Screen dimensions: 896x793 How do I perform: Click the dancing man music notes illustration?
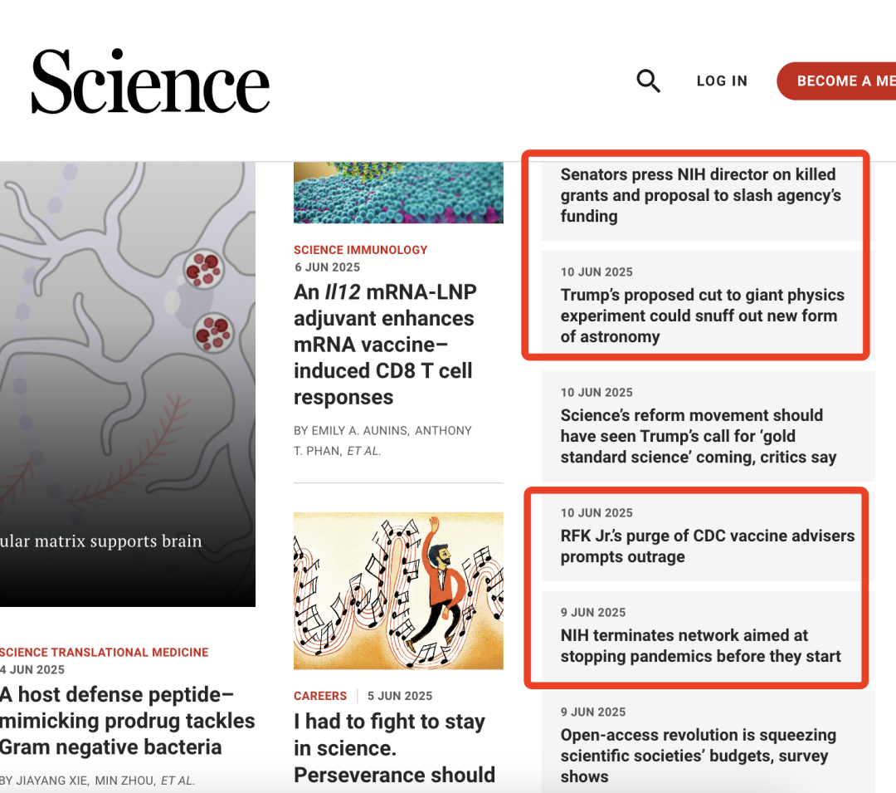point(398,590)
